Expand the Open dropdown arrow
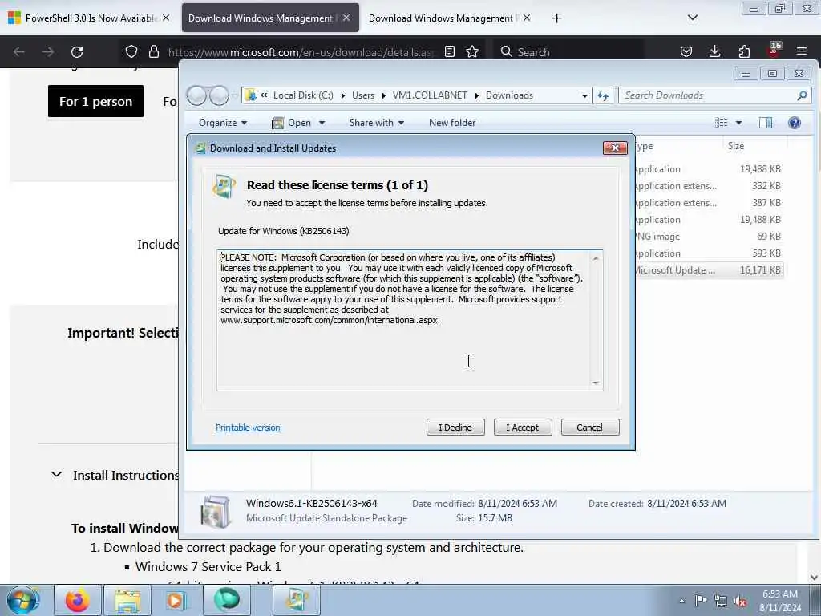The width and height of the screenshot is (821, 616). click(x=322, y=123)
